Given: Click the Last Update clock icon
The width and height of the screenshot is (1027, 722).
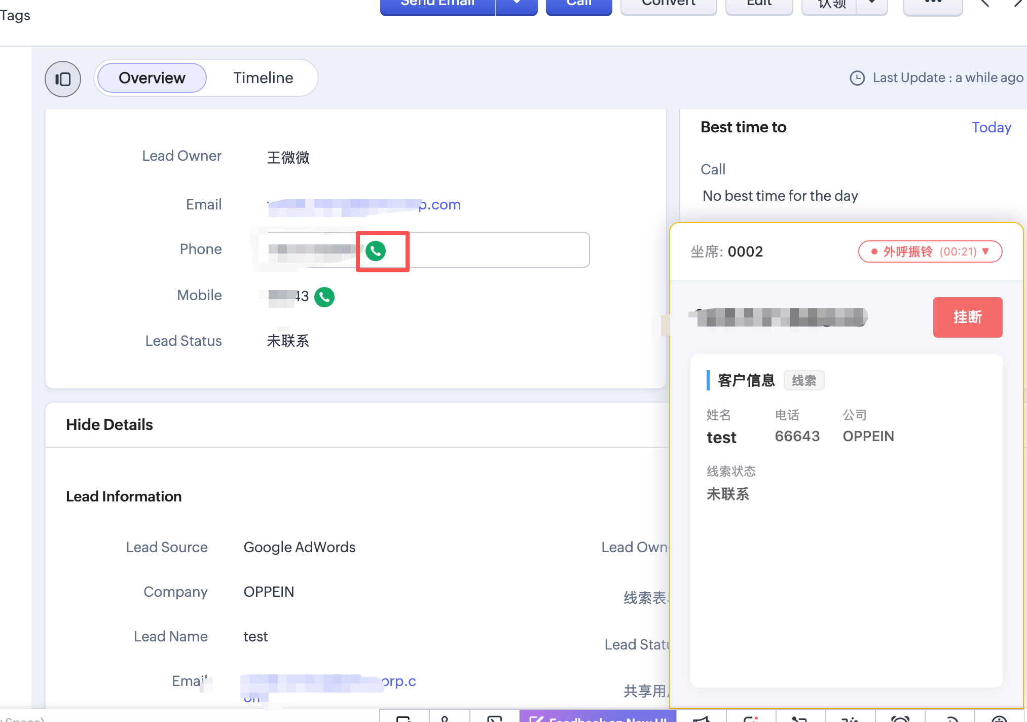Looking at the screenshot, I should [x=857, y=78].
